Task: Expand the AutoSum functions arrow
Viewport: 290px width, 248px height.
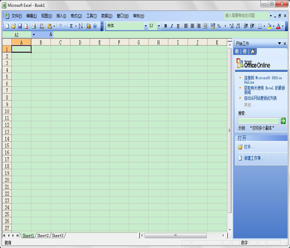Action: point(76,26)
